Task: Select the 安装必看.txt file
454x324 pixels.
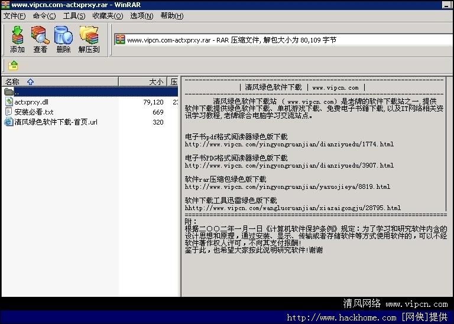Action: point(34,112)
